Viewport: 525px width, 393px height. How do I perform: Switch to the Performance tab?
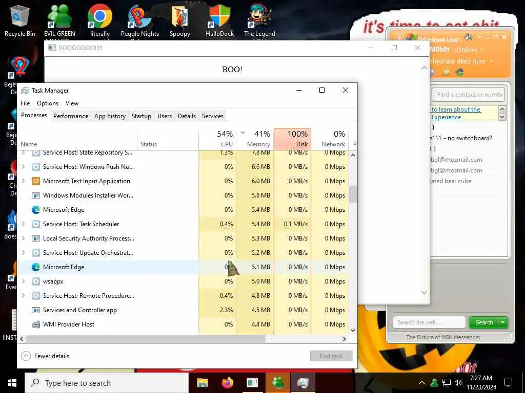click(x=71, y=116)
